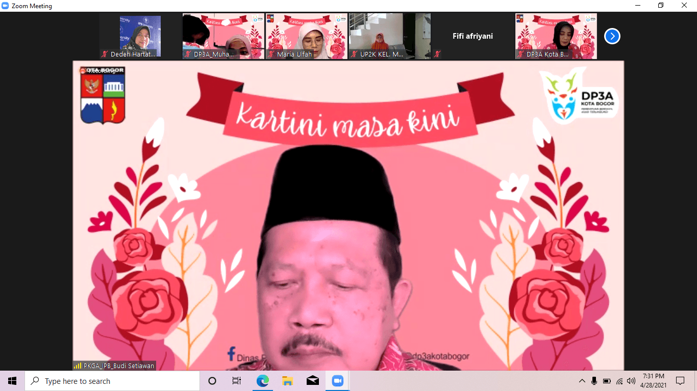Open the taskbar clock and date

tap(654, 381)
